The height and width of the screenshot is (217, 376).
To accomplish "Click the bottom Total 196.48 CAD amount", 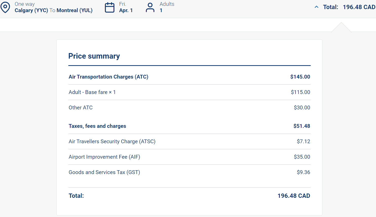I will click(x=294, y=196).
